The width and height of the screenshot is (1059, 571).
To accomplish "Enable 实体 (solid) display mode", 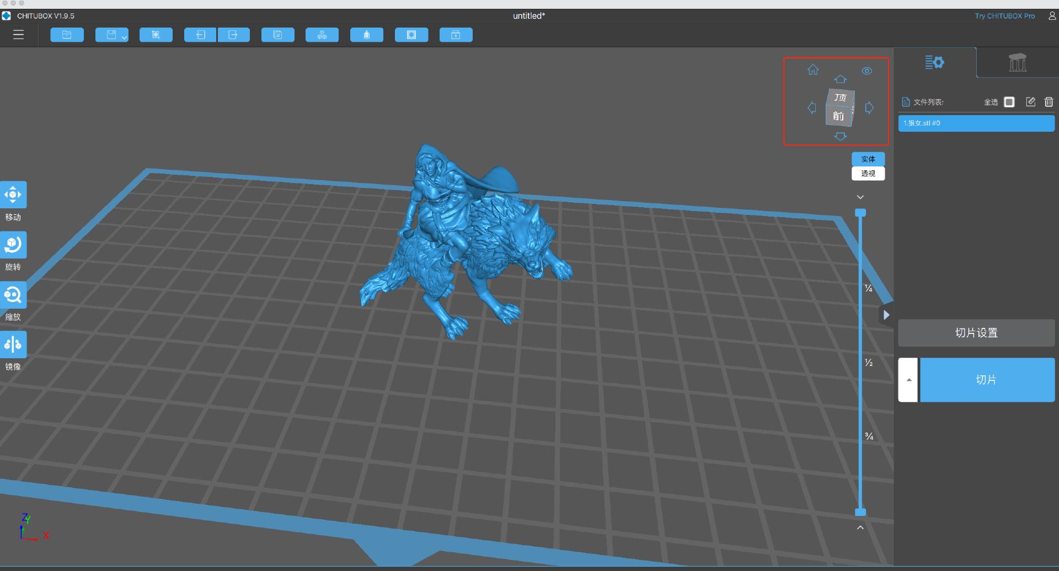I will [x=868, y=159].
